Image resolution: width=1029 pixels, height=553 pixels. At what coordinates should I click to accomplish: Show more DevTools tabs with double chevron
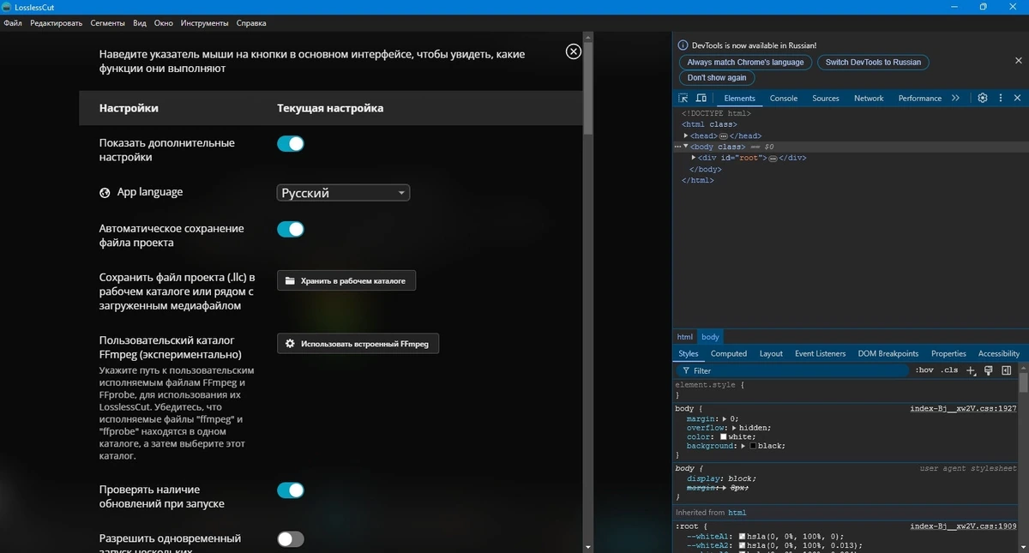(x=955, y=98)
